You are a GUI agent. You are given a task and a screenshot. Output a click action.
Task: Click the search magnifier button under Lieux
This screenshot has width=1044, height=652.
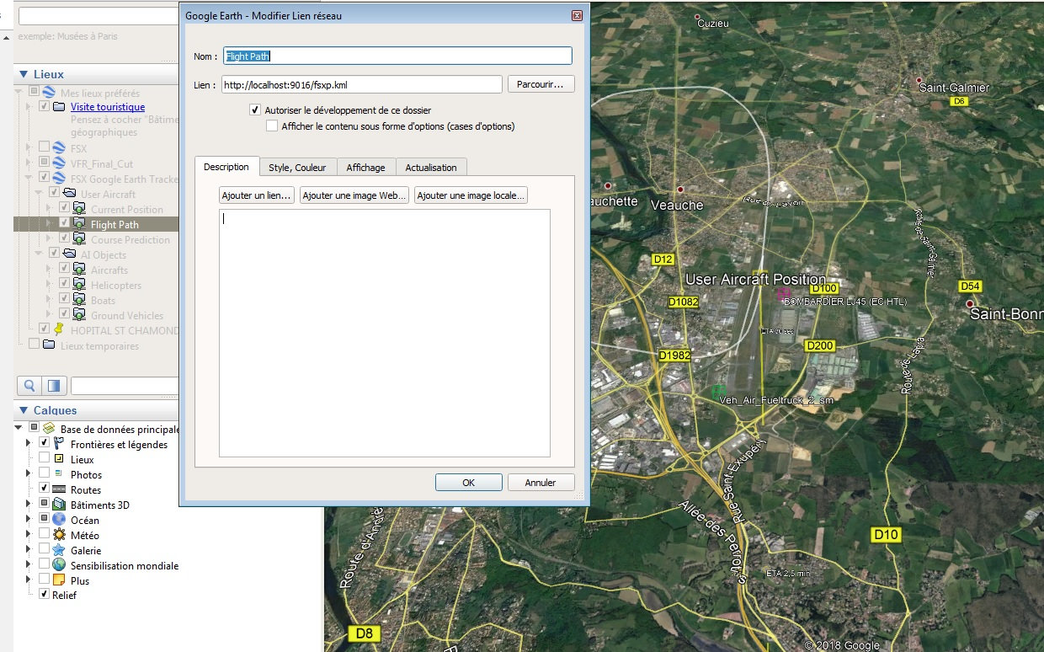[x=29, y=386]
